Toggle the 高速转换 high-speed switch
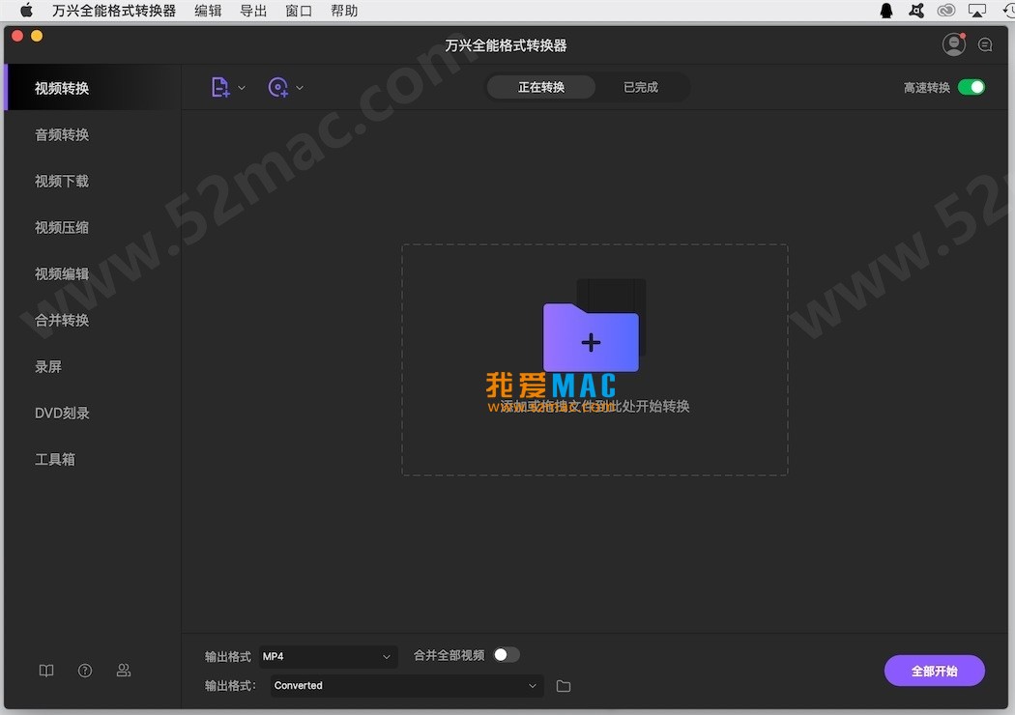This screenshot has height=715, width=1015. tap(971, 87)
